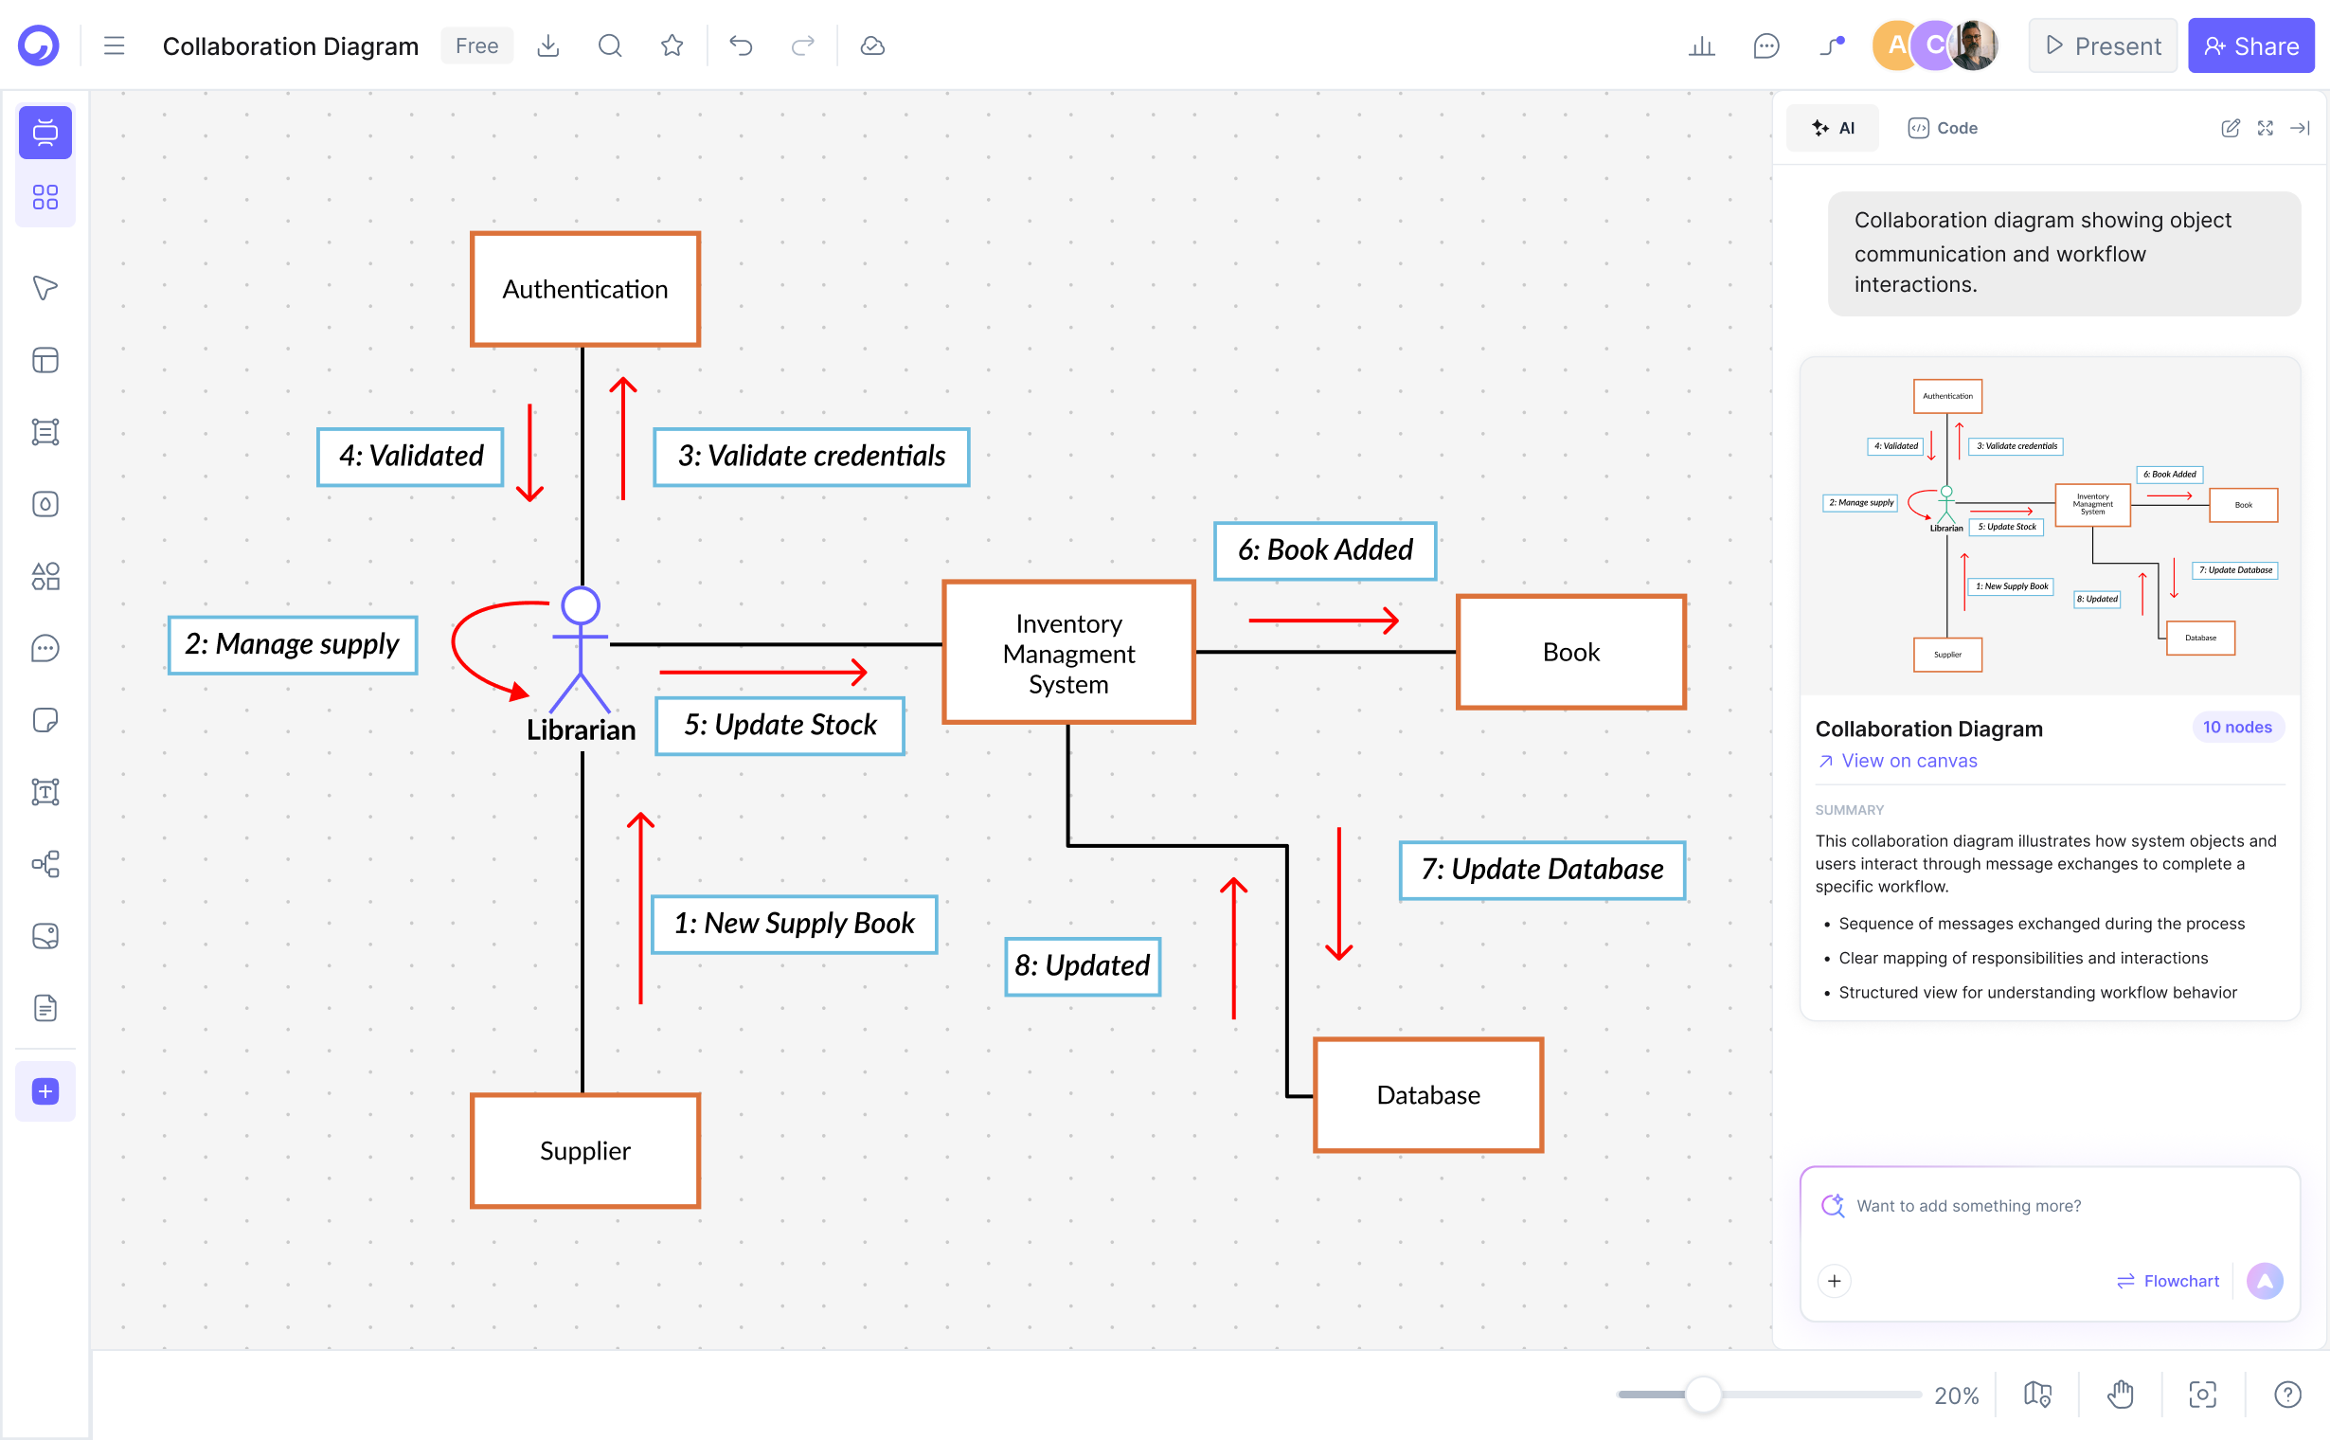This screenshot has width=2330, height=1440.
Task: Open the shapes library sidebar tool
Action: [45, 576]
